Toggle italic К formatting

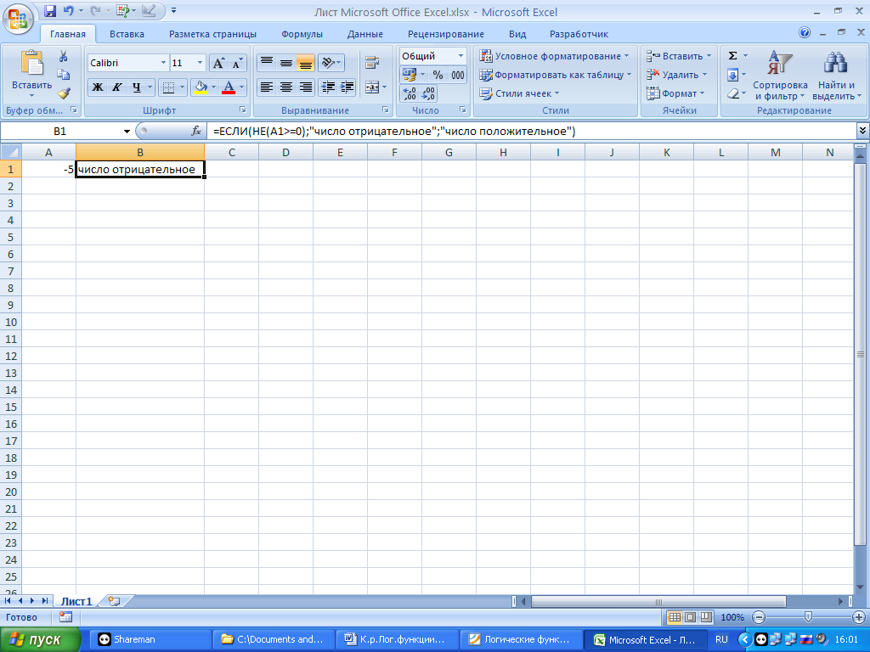coord(116,87)
